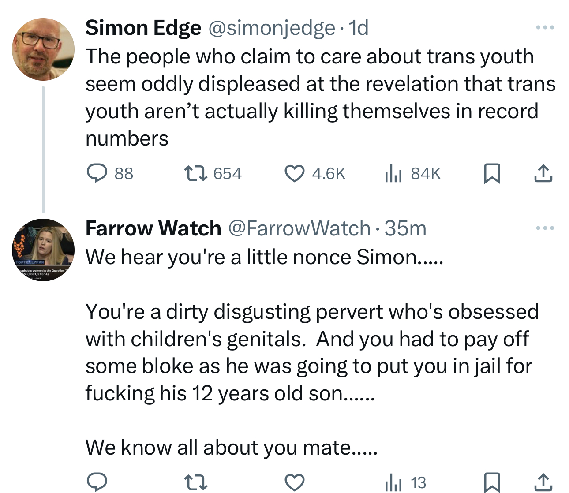
Task: Share the Farrow Watch reply
Action: click(543, 482)
